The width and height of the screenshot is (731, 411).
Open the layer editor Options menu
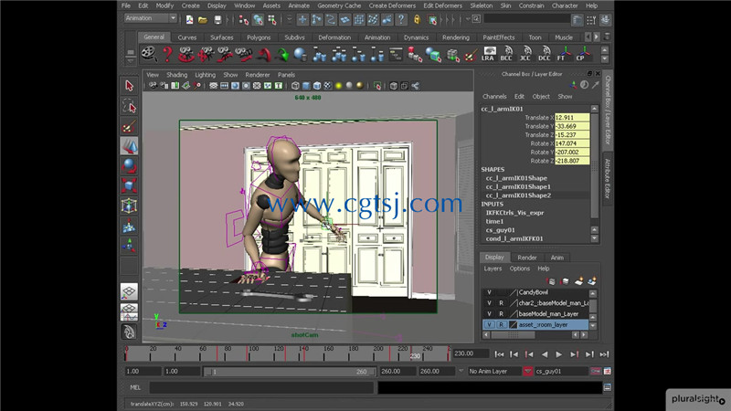point(520,269)
